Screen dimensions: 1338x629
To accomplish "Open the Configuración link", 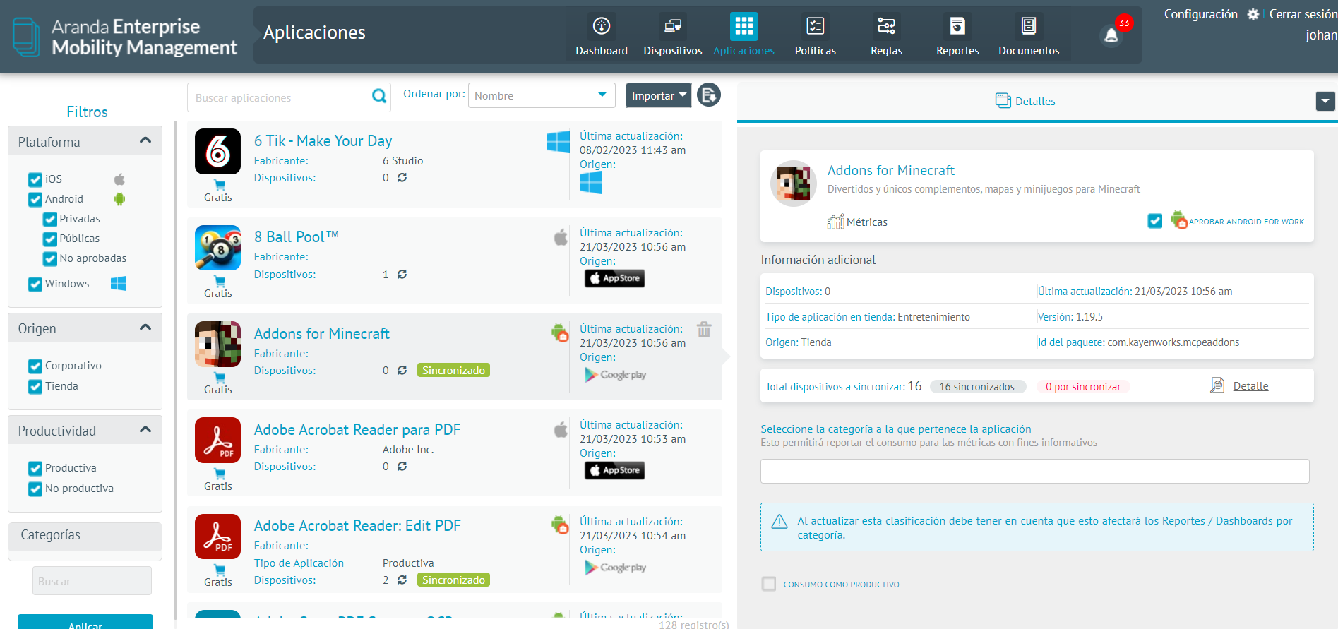I will [x=1200, y=14].
